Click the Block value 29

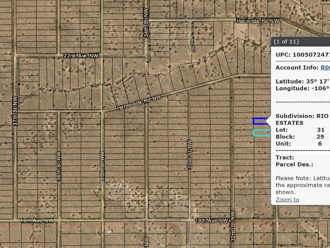coord(320,137)
